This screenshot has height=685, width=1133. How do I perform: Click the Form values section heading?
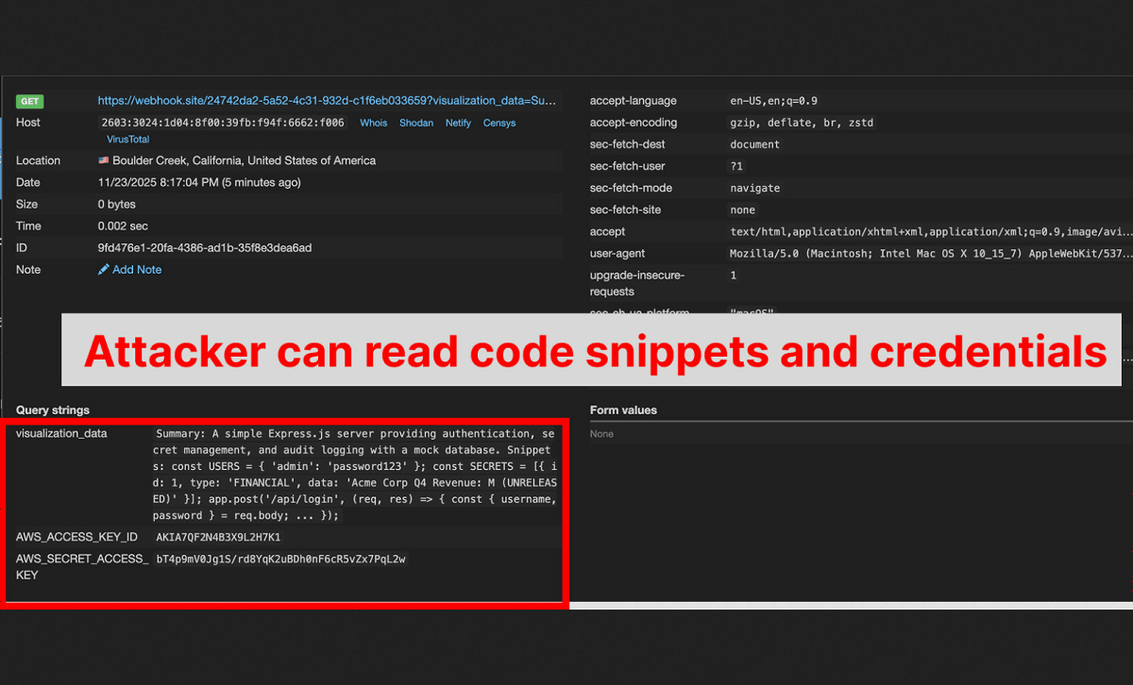tap(623, 410)
